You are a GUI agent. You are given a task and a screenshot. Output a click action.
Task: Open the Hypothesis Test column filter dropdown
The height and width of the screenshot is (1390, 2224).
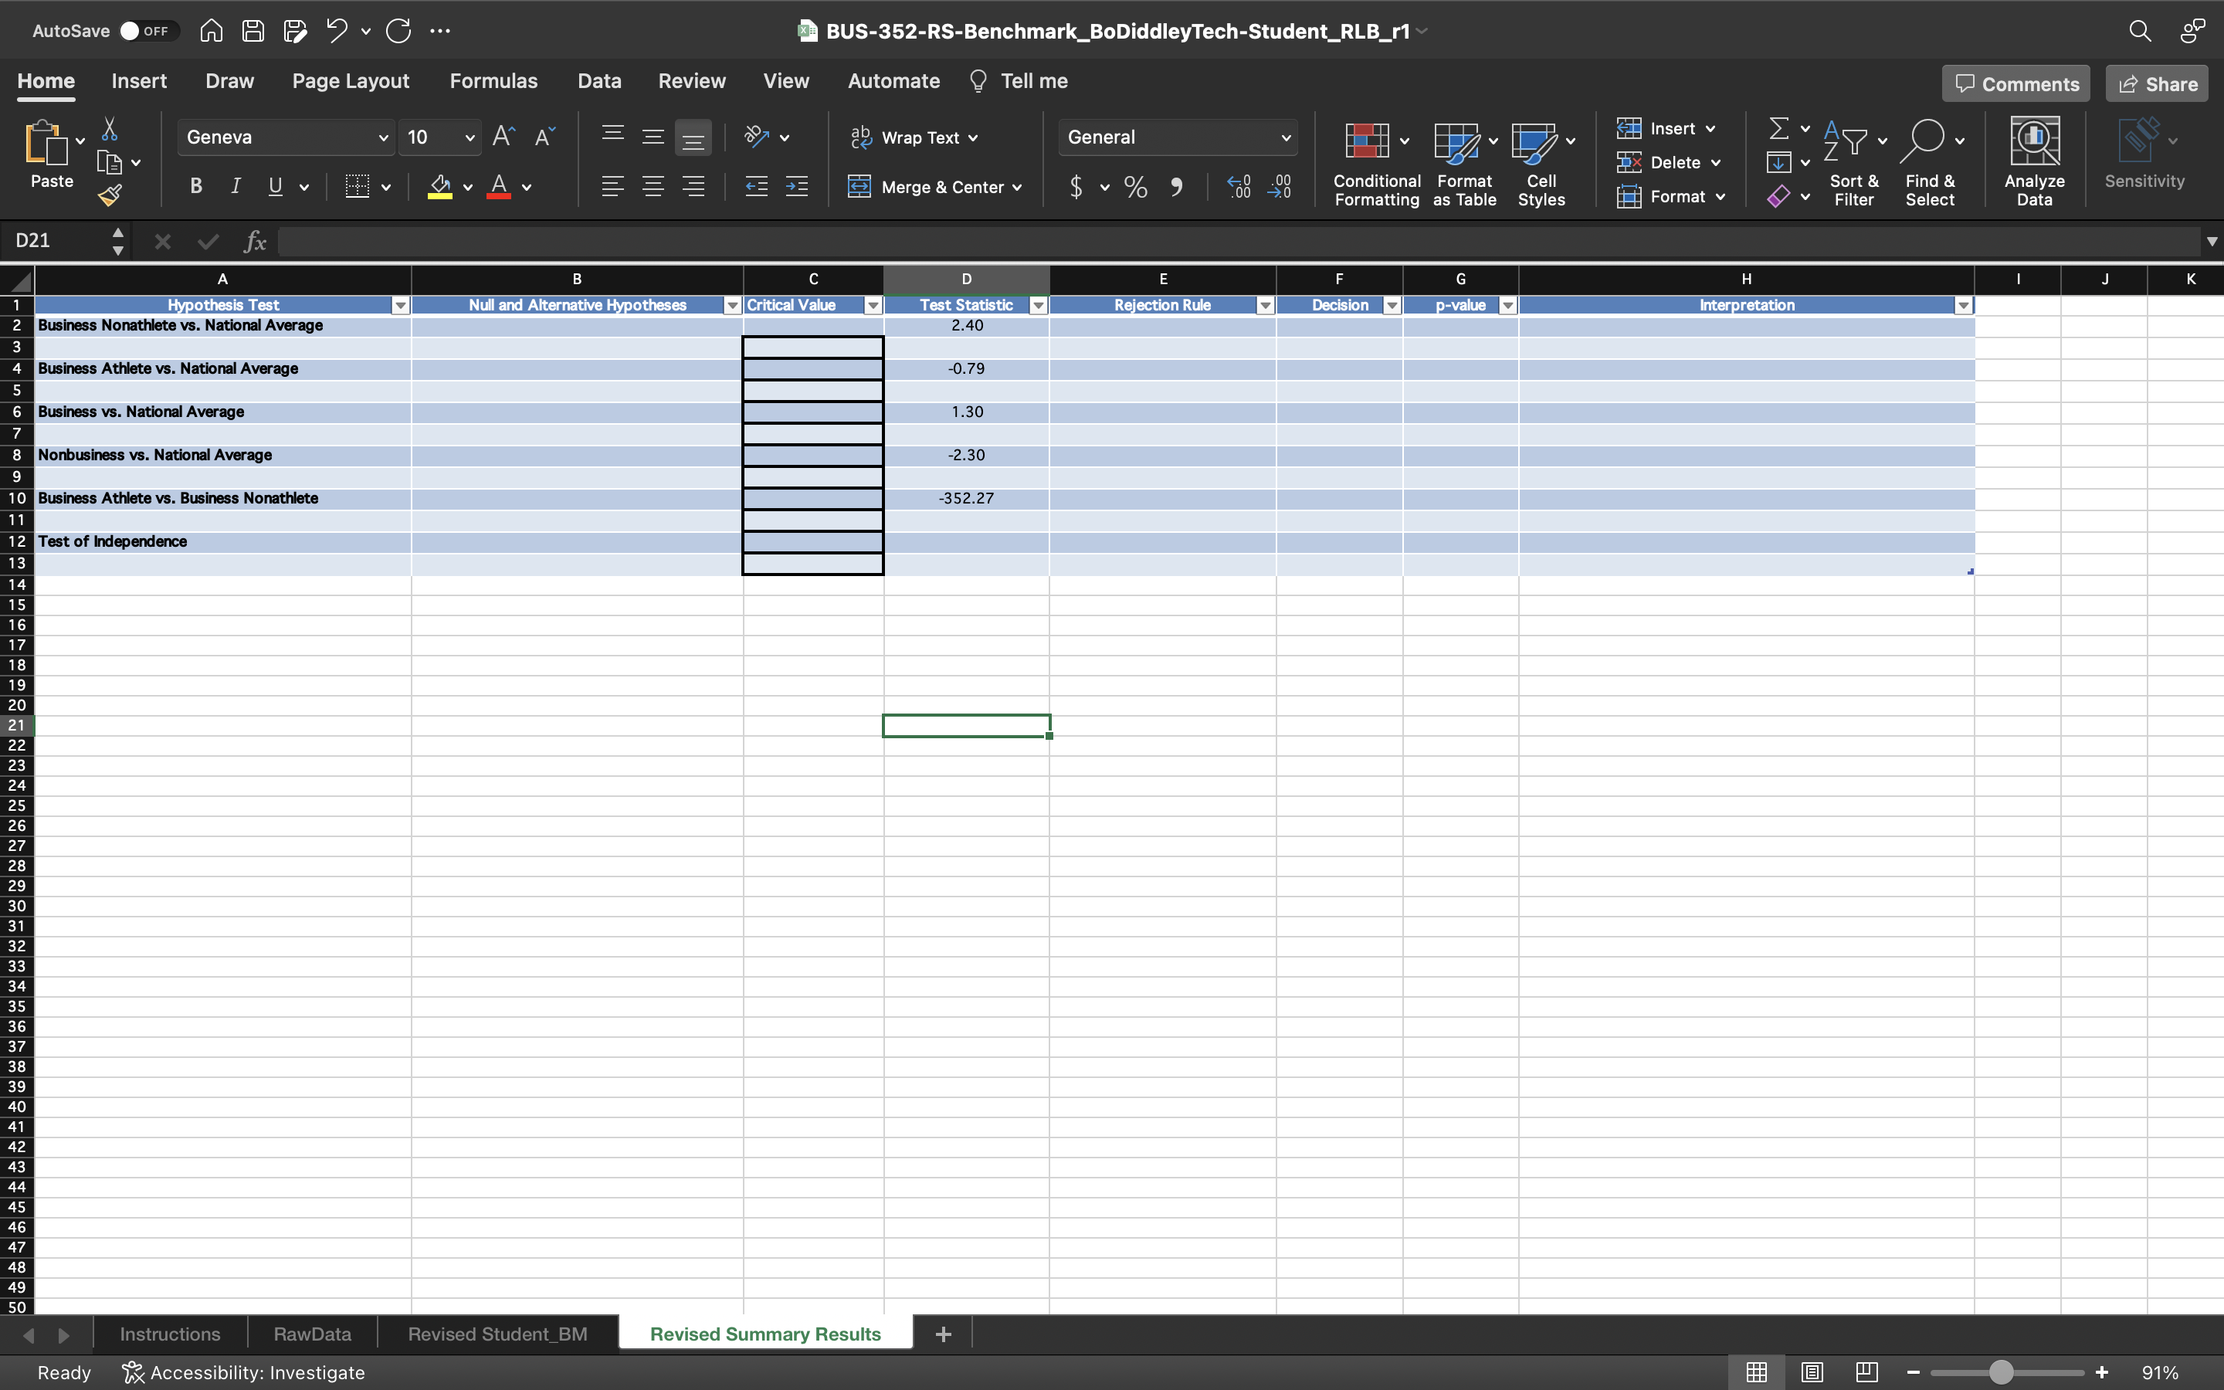[400, 305]
